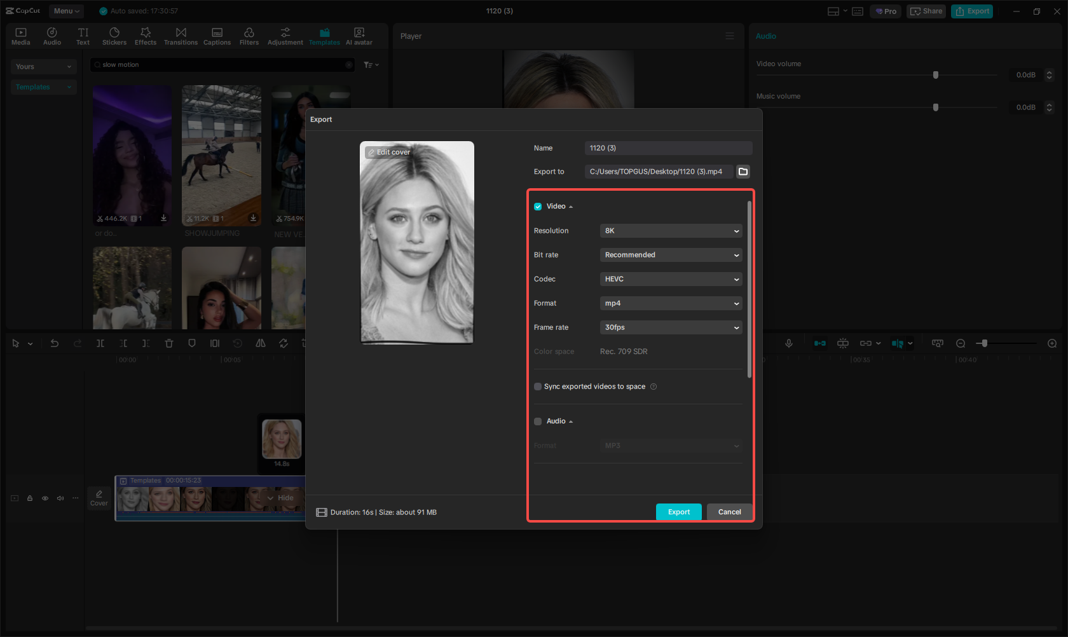
Task: Select the Delete icon in the timeline toolbar
Action: click(x=169, y=343)
